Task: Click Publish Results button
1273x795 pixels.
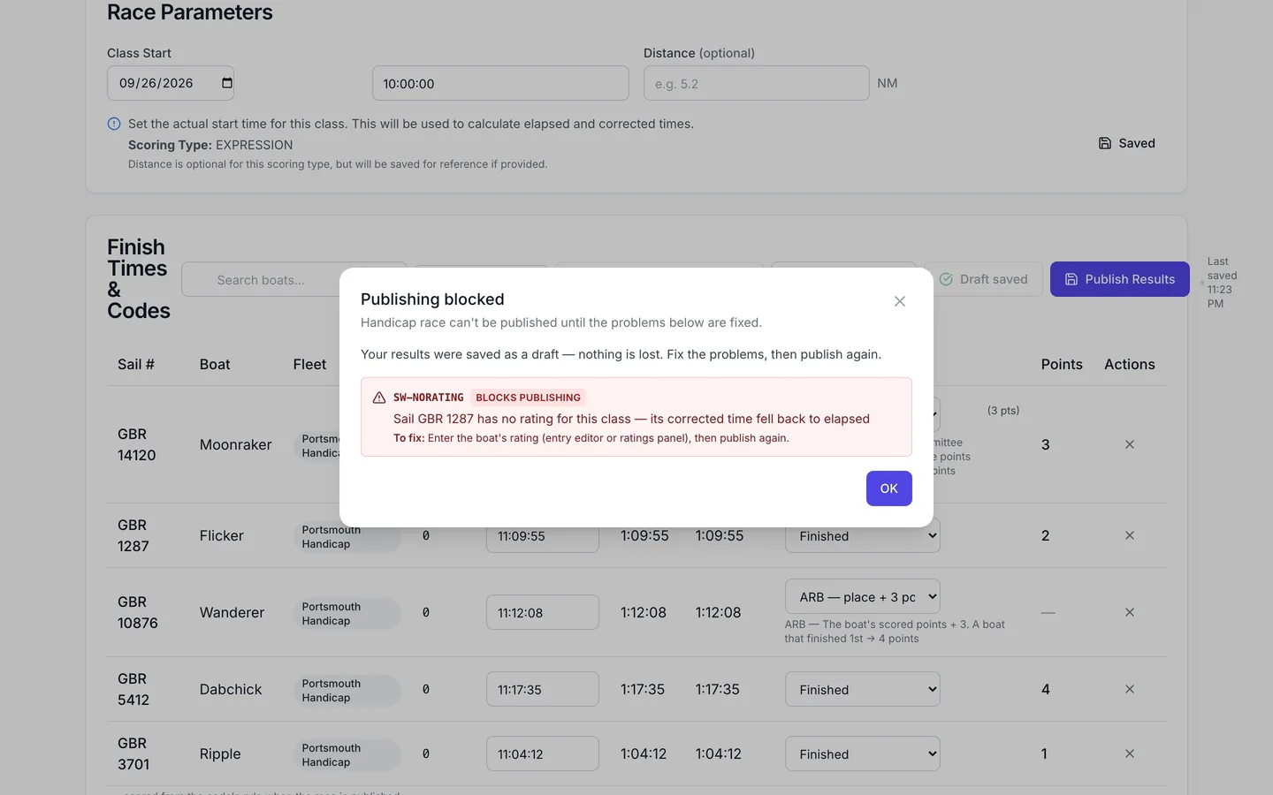Action: (x=1120, y=279)
